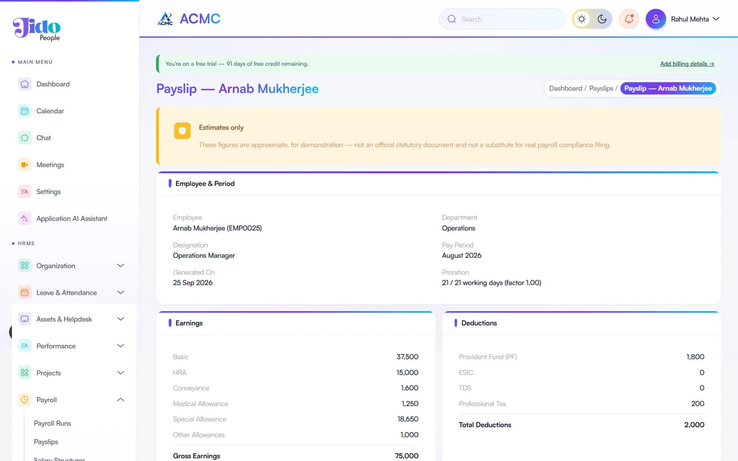Click the Leave & Attendance calendar icon
Viewport: 738px width, 461px height.
24,293
